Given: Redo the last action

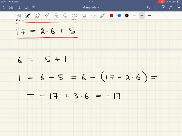Looking at the screenshot, I should (x=156, y=8).
